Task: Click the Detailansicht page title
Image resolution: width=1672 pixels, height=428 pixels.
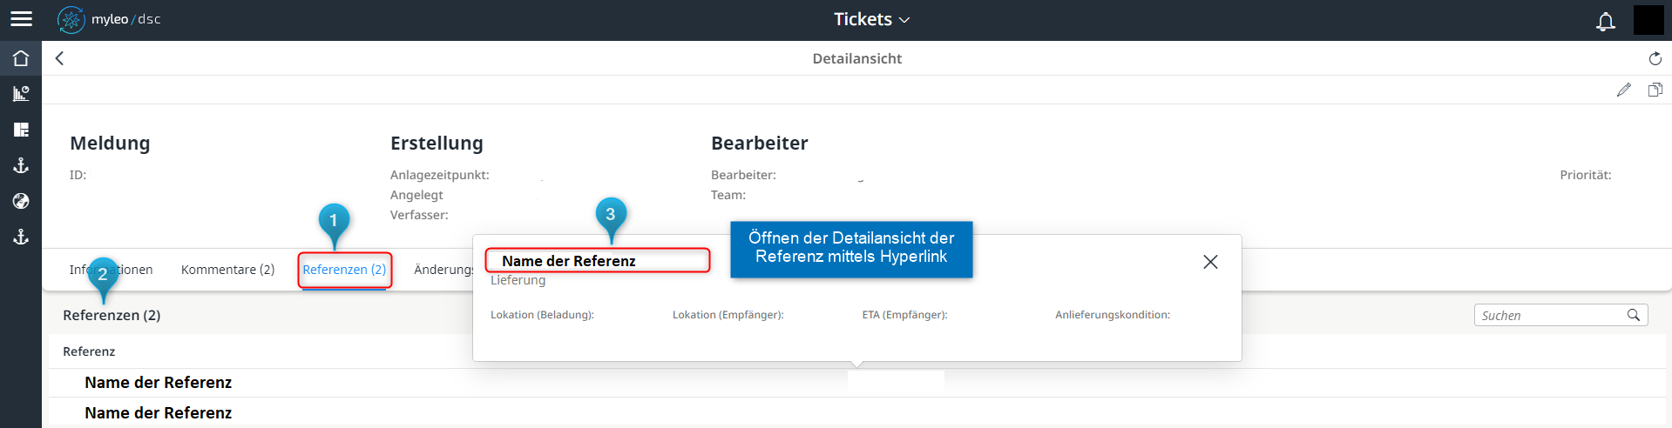Action: [x=856, y=58]
